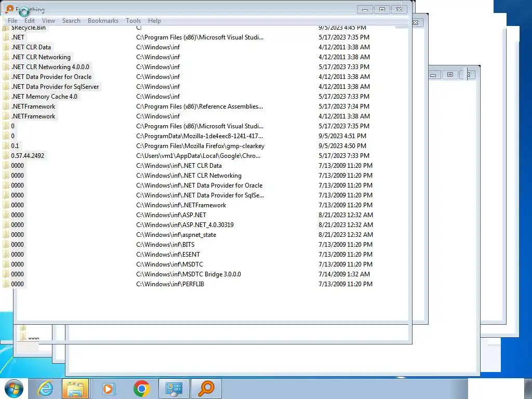Select 0000 row in C:\Windows\inf\BITS
The height and width of the screenshot is (399, 532).
(17, 245)
